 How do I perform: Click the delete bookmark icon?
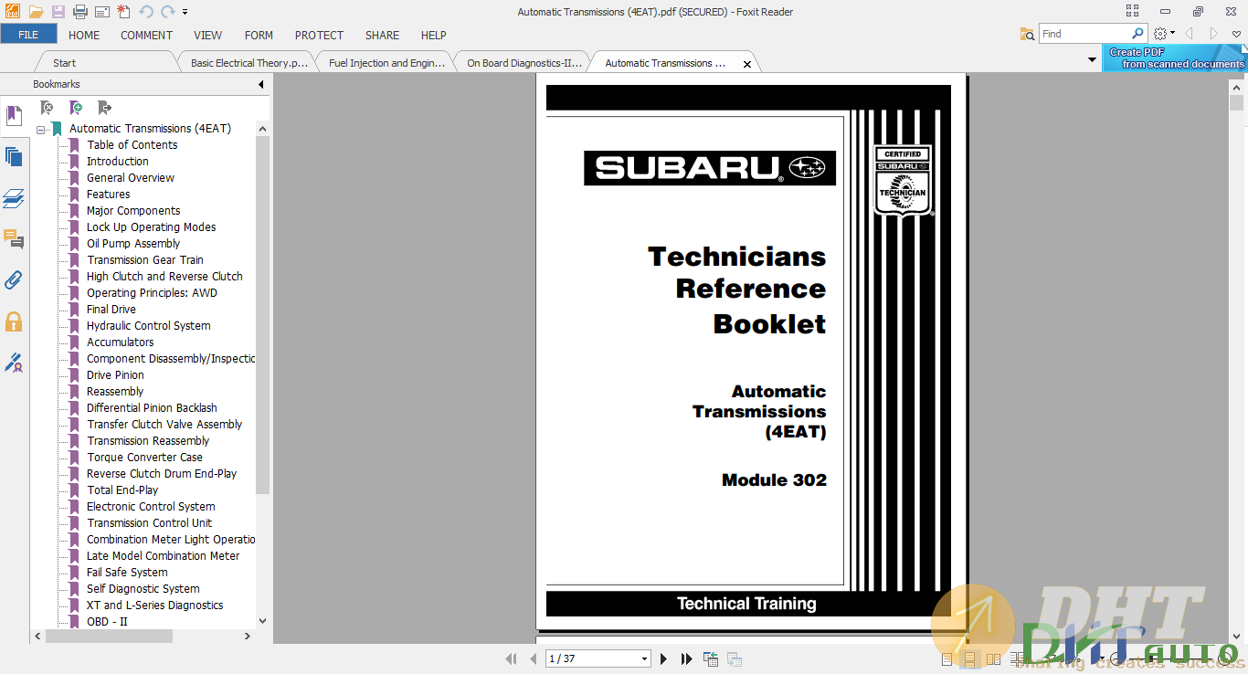pyautogui.click(x=47, y=108)
